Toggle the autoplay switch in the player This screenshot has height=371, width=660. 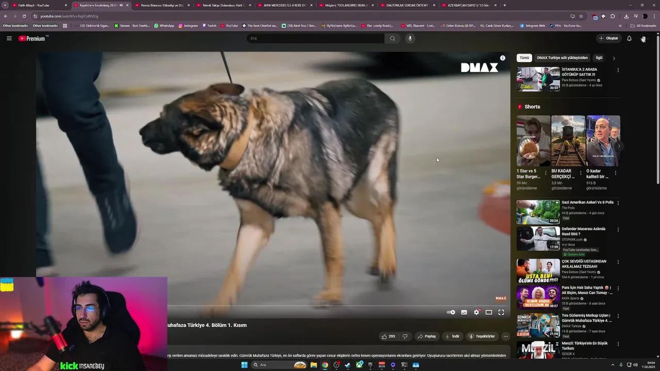coord(451,312)
